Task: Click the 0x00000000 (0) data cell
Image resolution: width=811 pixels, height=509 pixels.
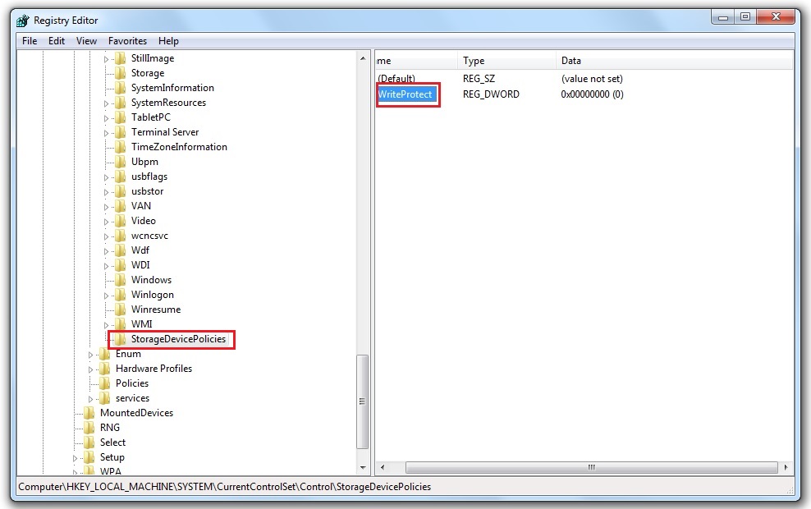Action: [x=592, y=94]
